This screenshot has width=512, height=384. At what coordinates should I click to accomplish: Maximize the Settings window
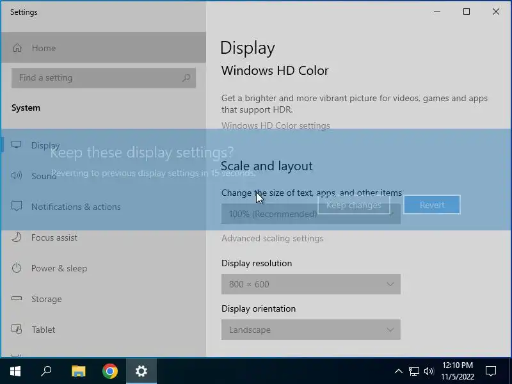pyautogui.click(x=467, y=12)
